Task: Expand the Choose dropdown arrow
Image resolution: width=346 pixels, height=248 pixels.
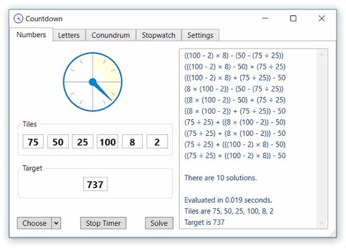Action: point(56,223)
